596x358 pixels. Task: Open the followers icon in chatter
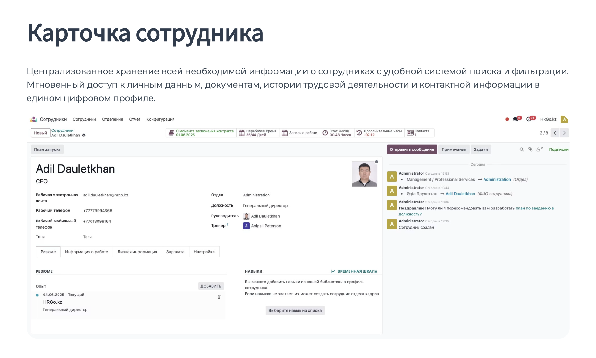(538, 149)
